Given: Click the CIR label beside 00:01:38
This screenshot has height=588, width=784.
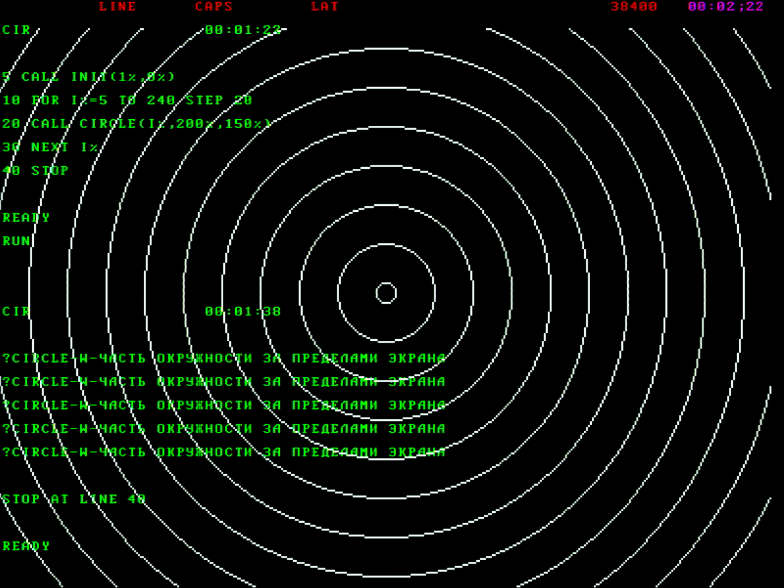Looking at the screenshot, I should click(16, 311).
